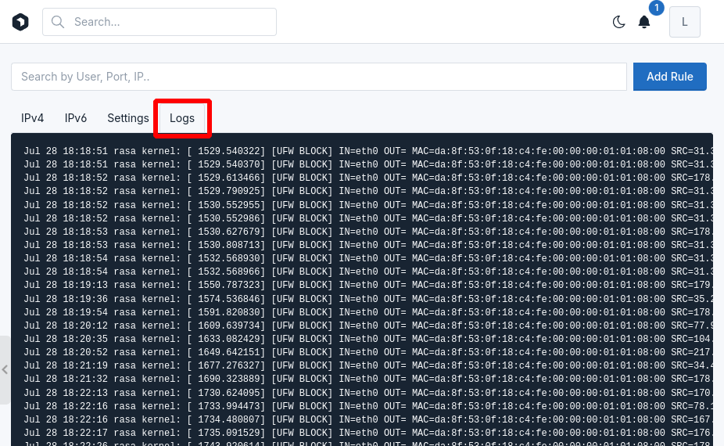
Task: Click the log entry timestamped 18:19:36
Action: (x=367, y=298)
